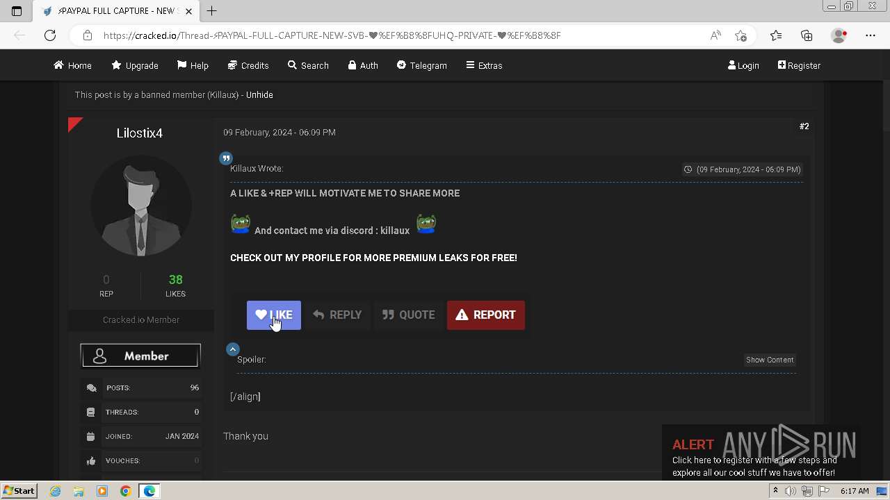
Task: Click the volume icon in system tray
Action: (791, 491)
